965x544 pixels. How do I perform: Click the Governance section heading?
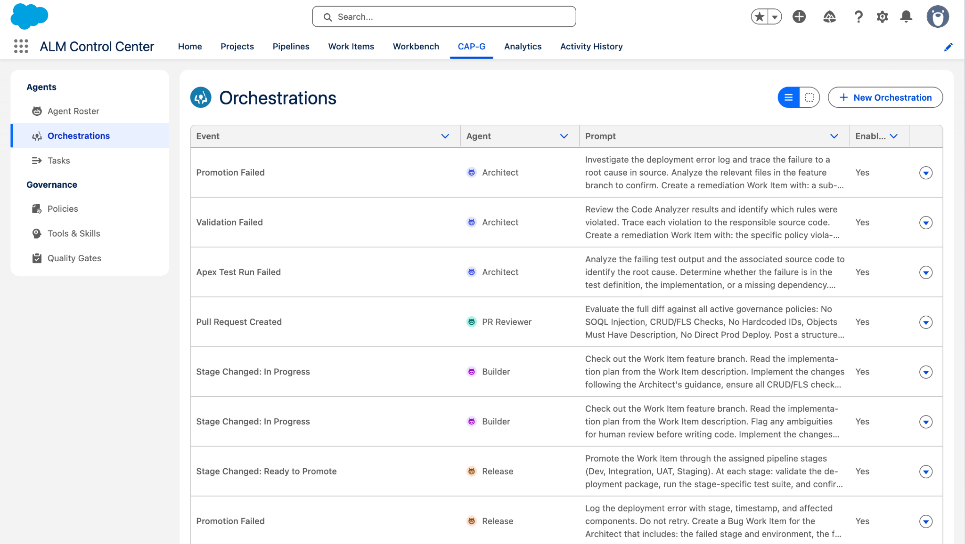coord(52,185)
